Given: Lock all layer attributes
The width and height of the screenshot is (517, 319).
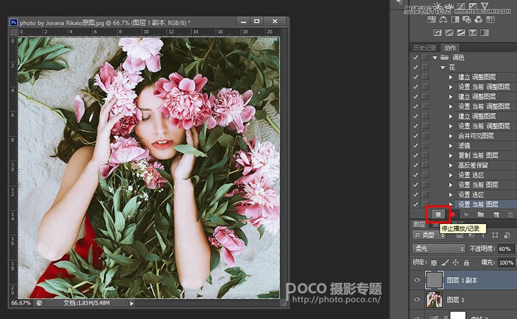Looking at the screenshot, I should click(x=466, y=262).
